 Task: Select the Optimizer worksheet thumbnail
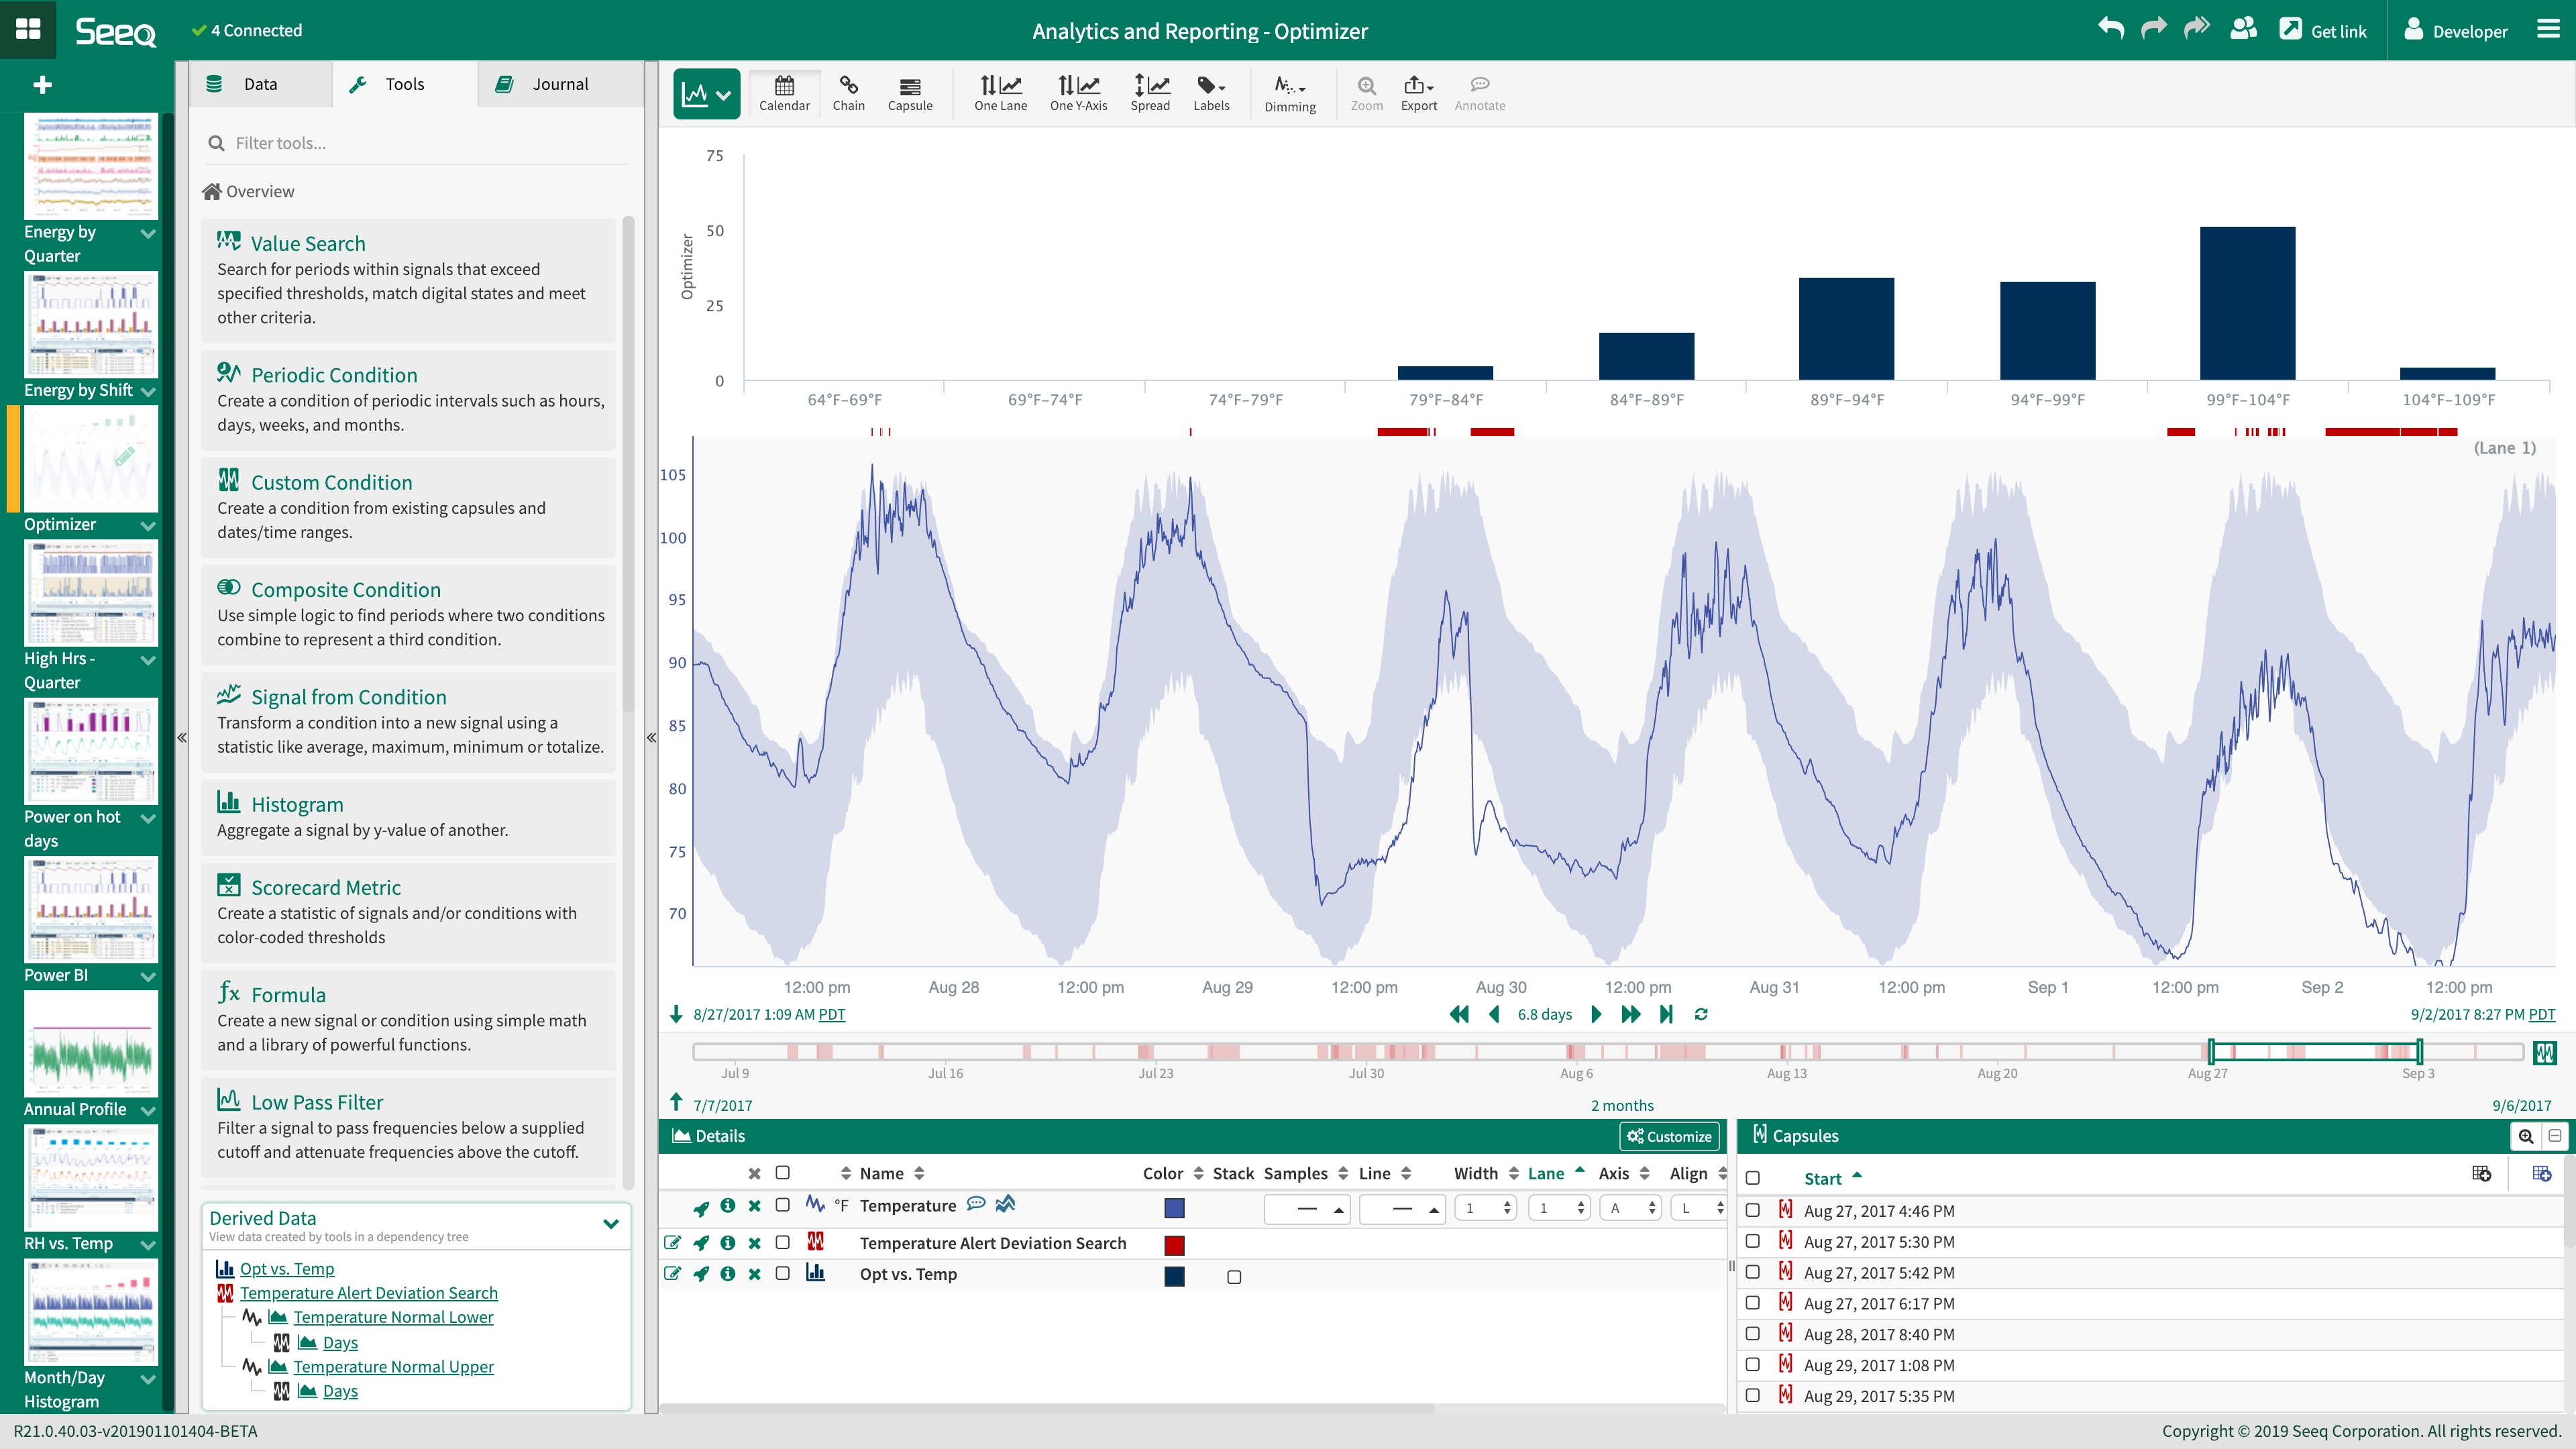(x=91, y=459)
